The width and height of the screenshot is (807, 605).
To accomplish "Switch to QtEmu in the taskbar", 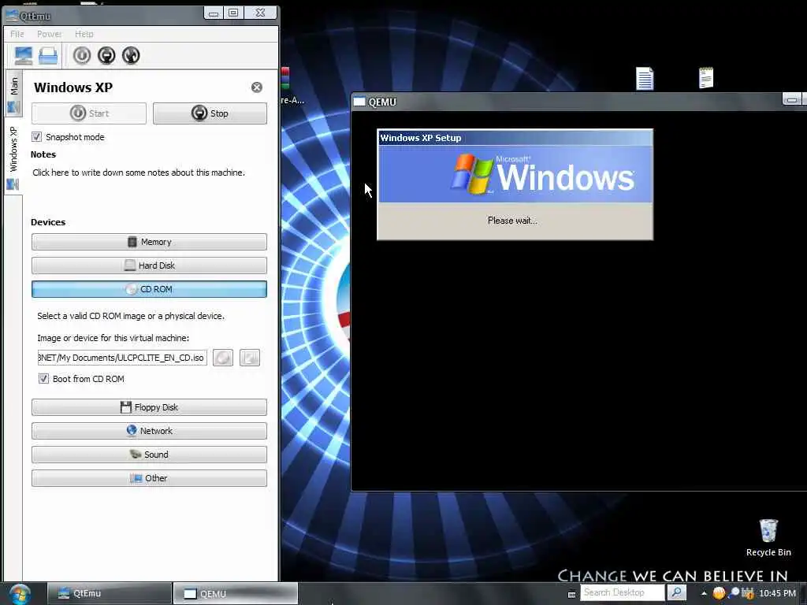I will pyautogui.click(x=109, y=593).
